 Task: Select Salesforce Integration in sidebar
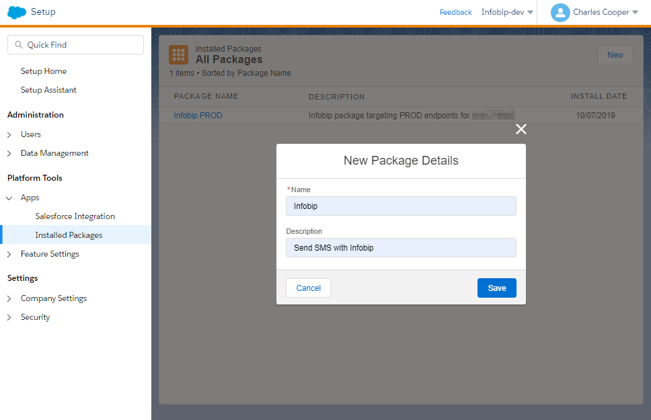point(75,216)
